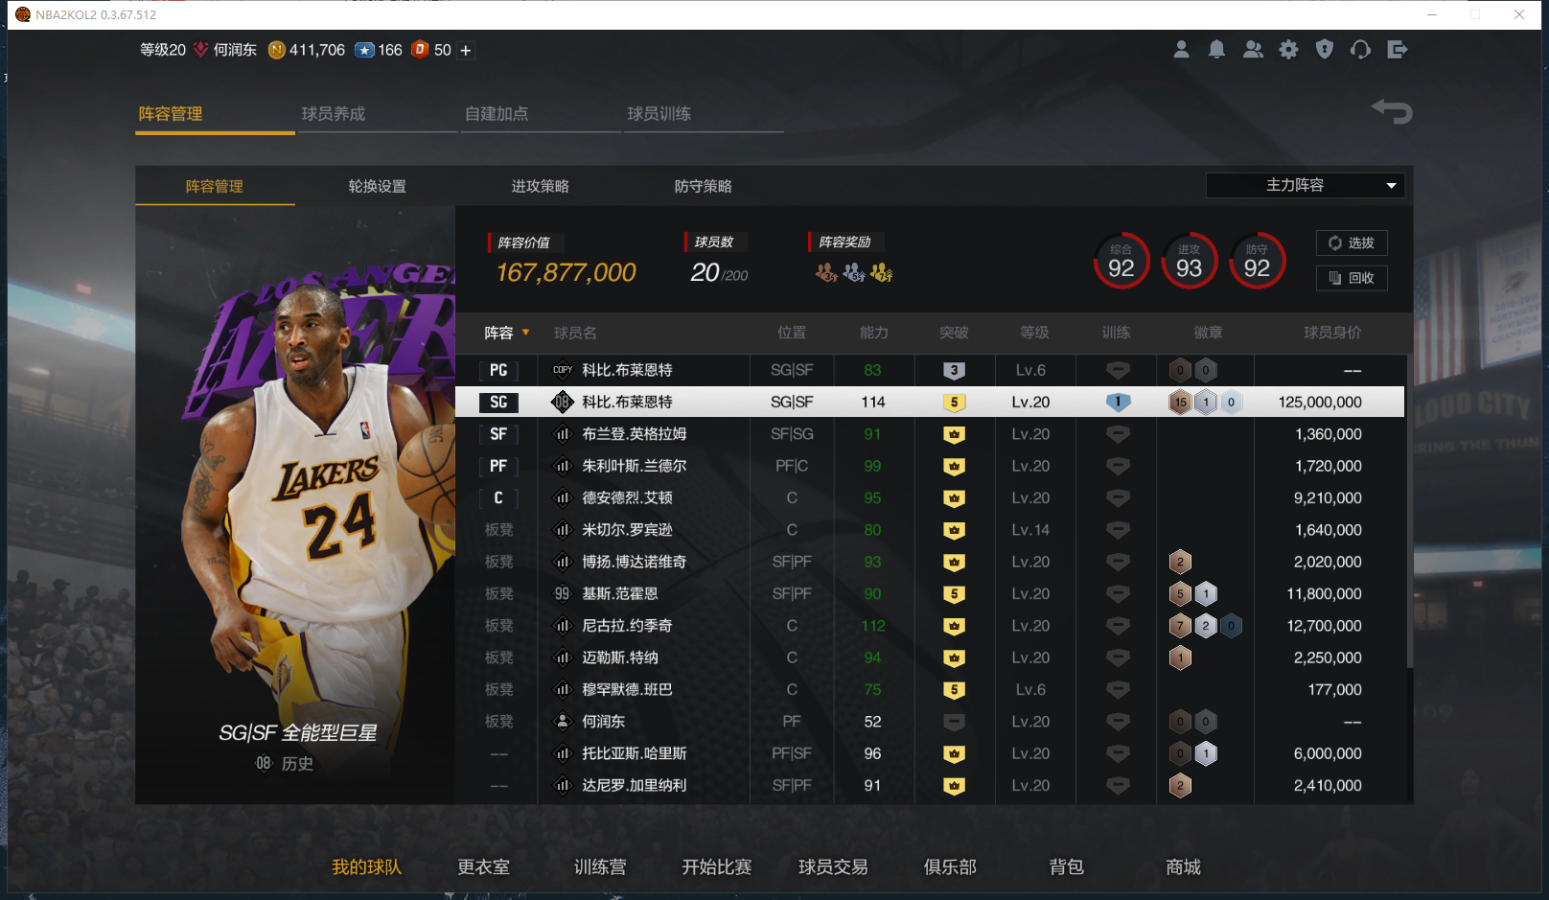Open settings gear icon
Screen dimensions: 1549x900
tap(1288, 50)
